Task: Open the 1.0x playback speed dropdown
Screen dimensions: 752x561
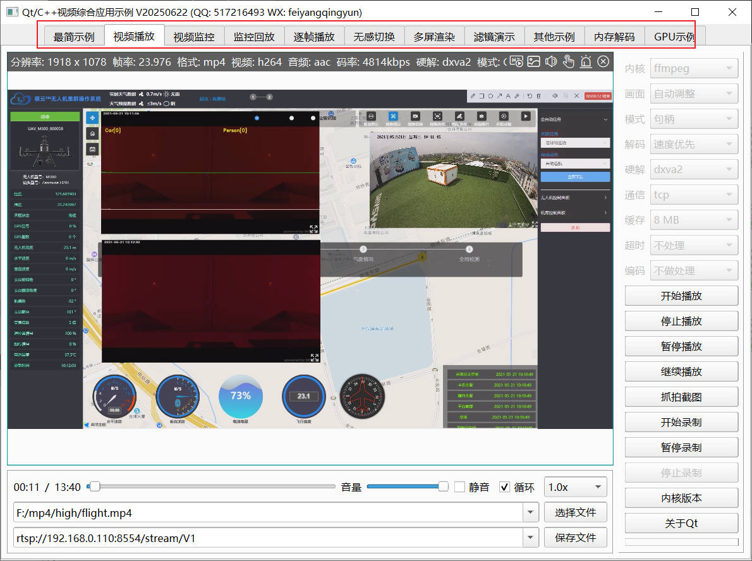Action: point(575,487)
